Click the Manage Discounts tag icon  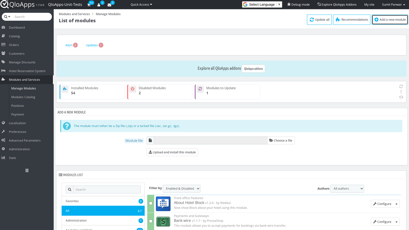click(x=4, y=62)
